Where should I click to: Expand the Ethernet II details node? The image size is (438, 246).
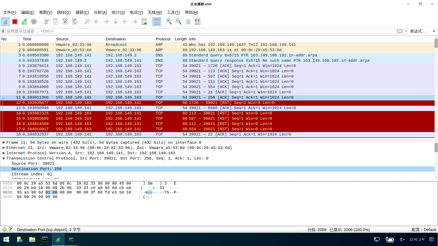[4, 148]
